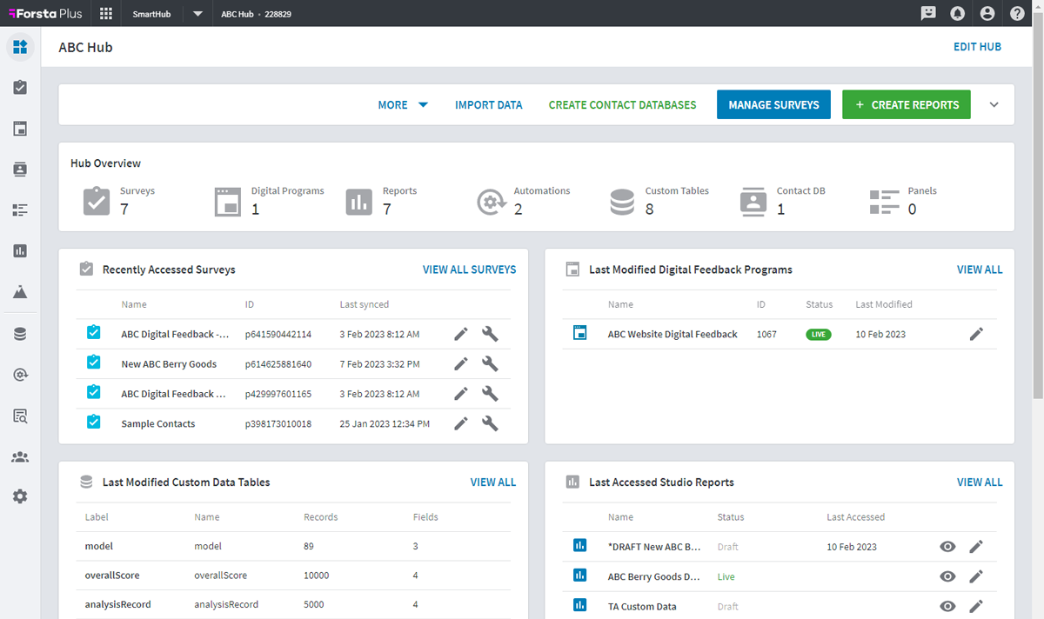Screen dimensions: 1044x619
Task: Expand the MORE dropdown
Action: tap(403, 104)
